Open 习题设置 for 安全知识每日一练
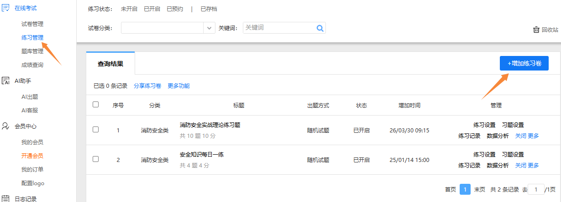This screenshot has width=561, height=202. (513, 154)
